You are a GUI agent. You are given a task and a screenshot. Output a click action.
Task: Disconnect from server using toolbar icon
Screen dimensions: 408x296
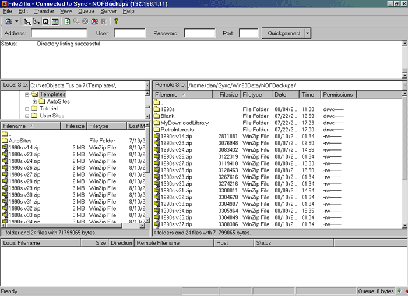click(x=94, y=22)
